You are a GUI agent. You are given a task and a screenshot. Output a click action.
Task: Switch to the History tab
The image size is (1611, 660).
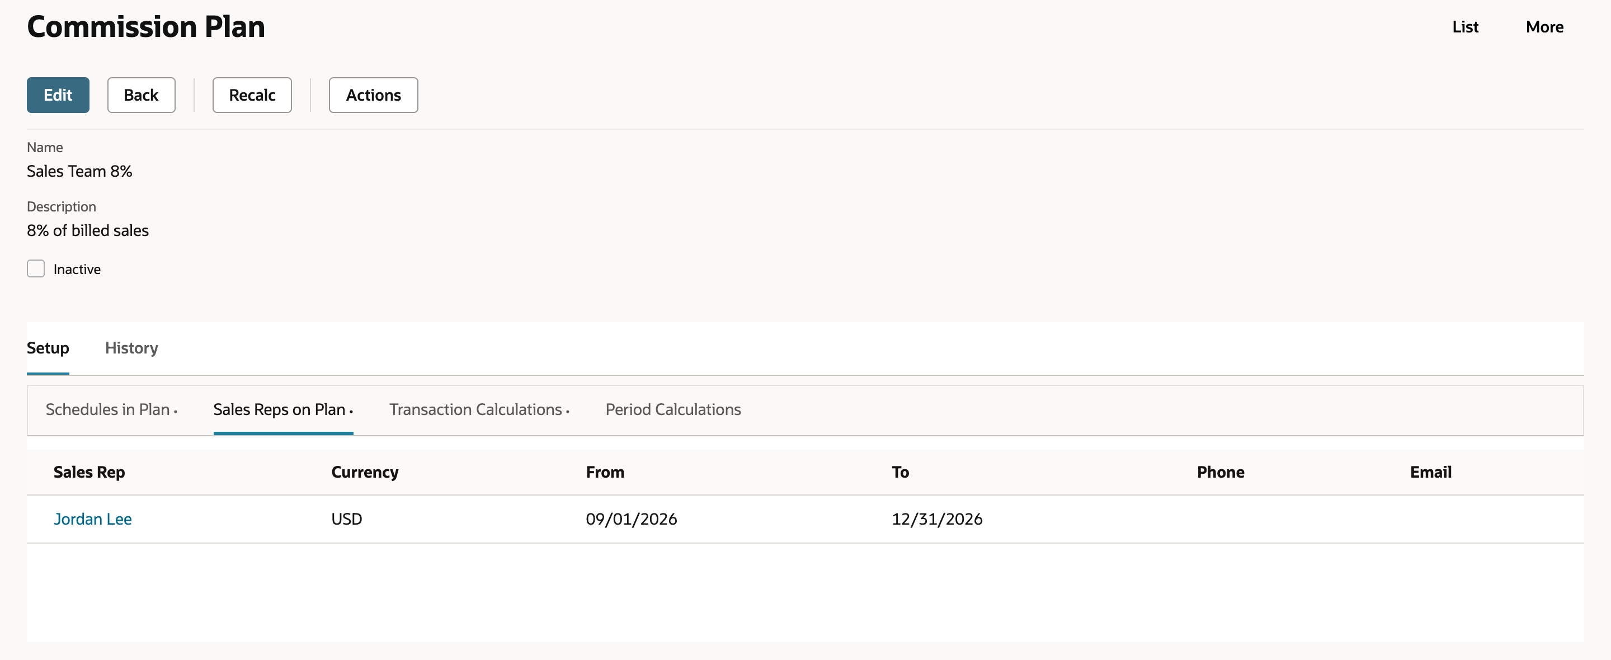[x=131, y=348]
